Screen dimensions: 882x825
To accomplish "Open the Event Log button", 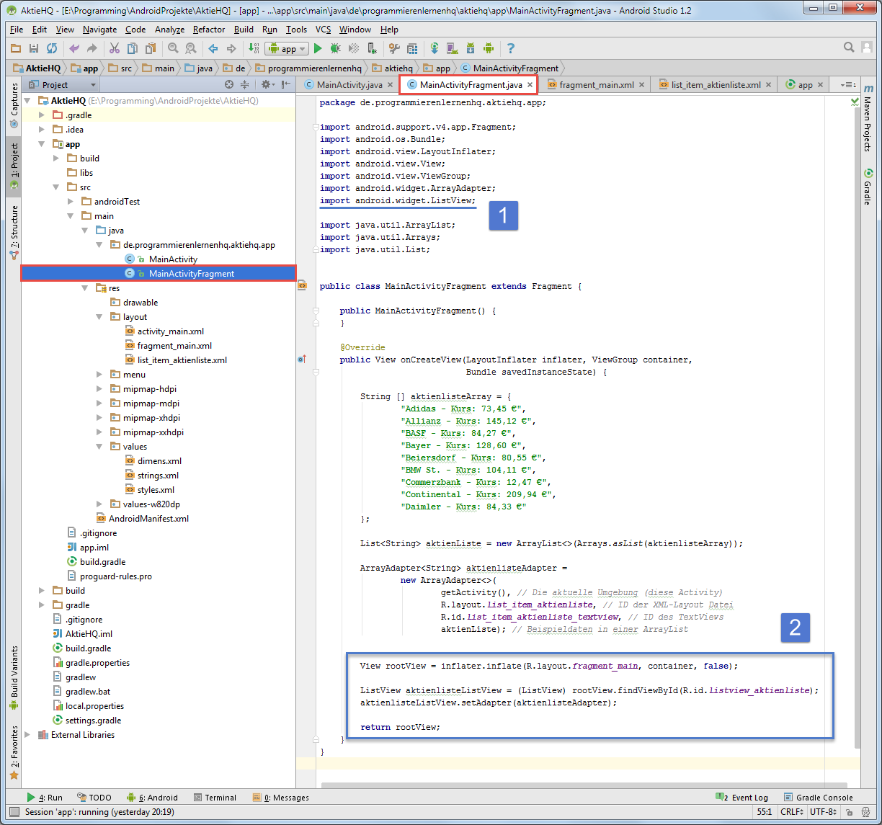I will 741,798.
